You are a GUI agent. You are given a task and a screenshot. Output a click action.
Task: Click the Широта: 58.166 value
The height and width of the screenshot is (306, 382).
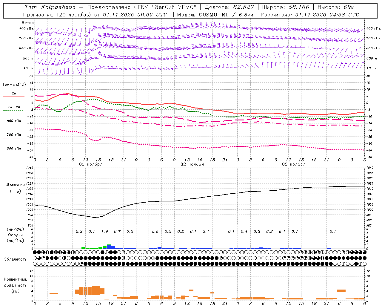click(286, 7)
